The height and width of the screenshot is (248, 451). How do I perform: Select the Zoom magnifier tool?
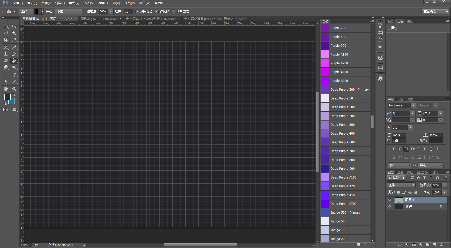pyautogui.click(x=14, y=89)
